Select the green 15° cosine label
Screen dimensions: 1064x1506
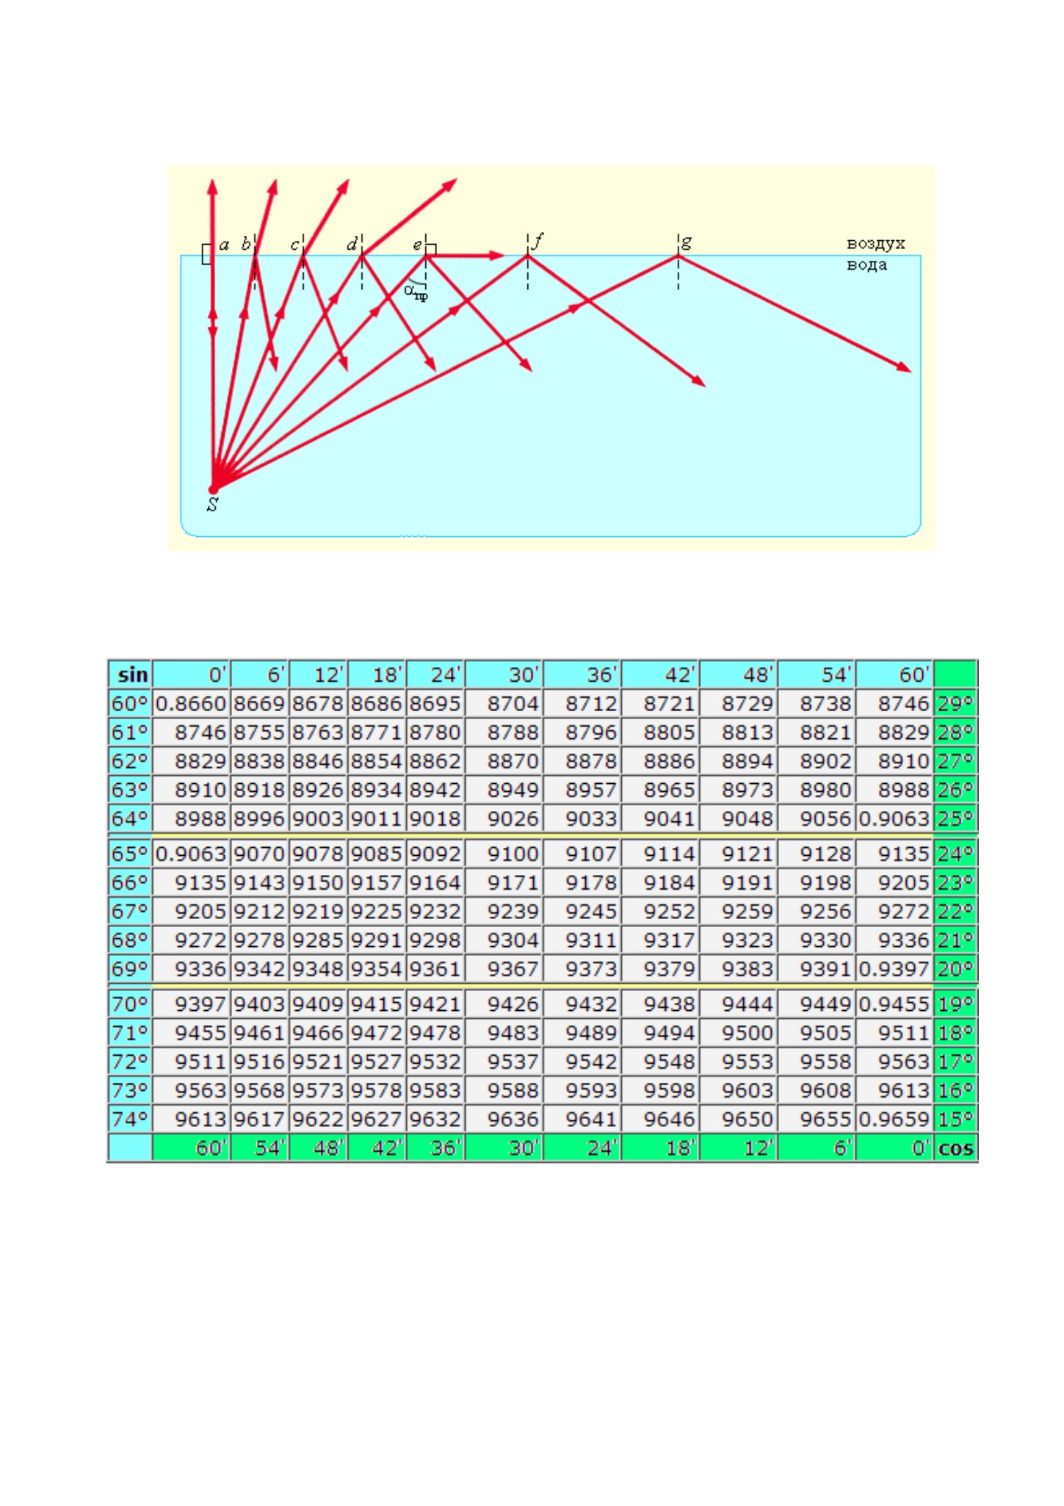[x=955, y=1119]
